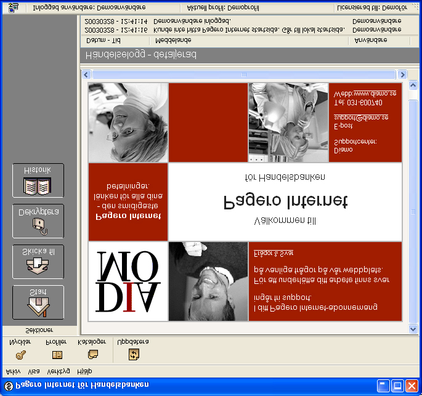The height and width of the screenshot is (396, 422).
Task: Click the Profiler toolbar icon
Action: 57,355
